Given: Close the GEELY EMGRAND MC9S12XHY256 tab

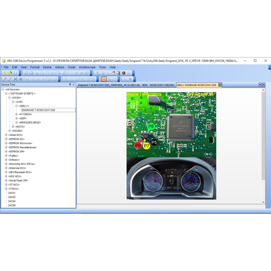Looking at the screenshot, I should pos(220,85).
